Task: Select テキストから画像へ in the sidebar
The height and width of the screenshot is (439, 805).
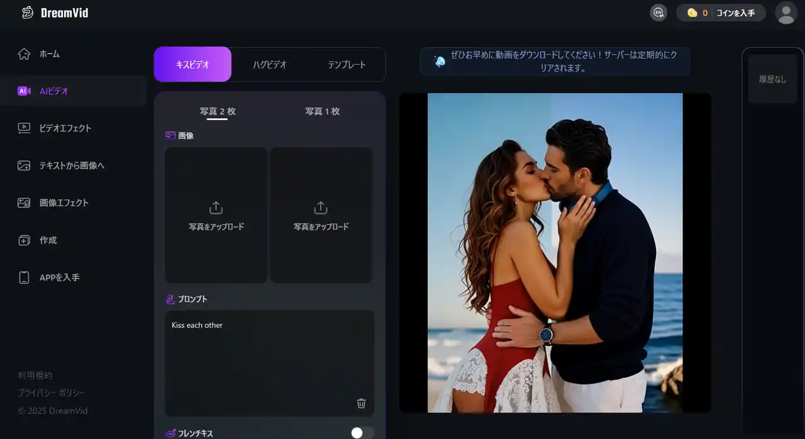Action: coord(71,165)
